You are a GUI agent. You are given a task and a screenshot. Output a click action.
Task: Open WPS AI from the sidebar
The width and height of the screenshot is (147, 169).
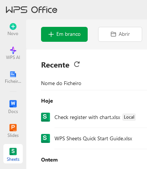[13, 53]
